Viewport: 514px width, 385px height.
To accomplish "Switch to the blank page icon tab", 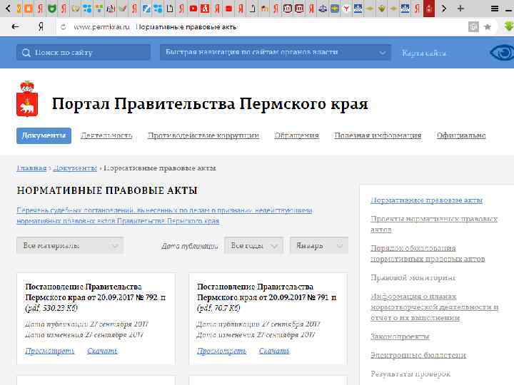I will 170,9.
